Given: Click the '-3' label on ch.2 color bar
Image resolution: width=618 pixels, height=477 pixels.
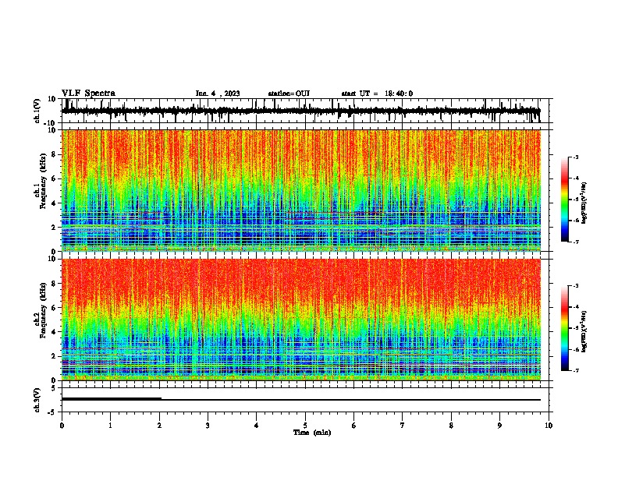Looking at the screenshot, I should tap(575, 286).
